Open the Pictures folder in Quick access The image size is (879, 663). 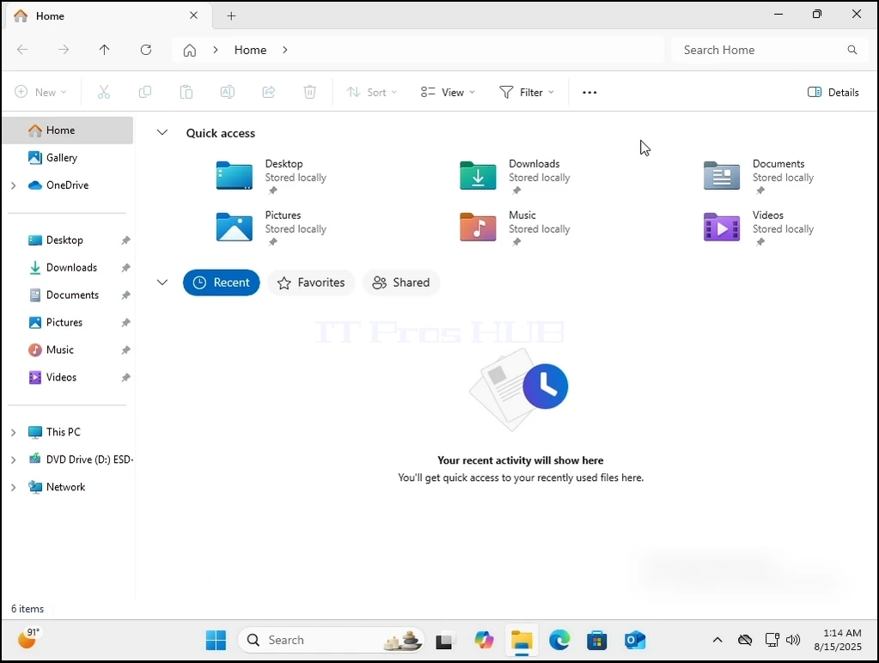click(272, 228)
